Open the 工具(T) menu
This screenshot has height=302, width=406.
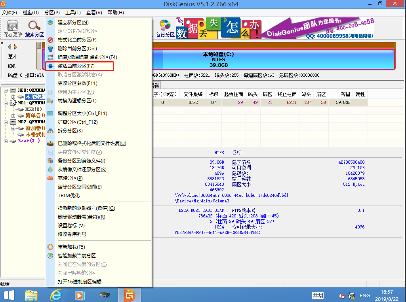pos(73,12)
